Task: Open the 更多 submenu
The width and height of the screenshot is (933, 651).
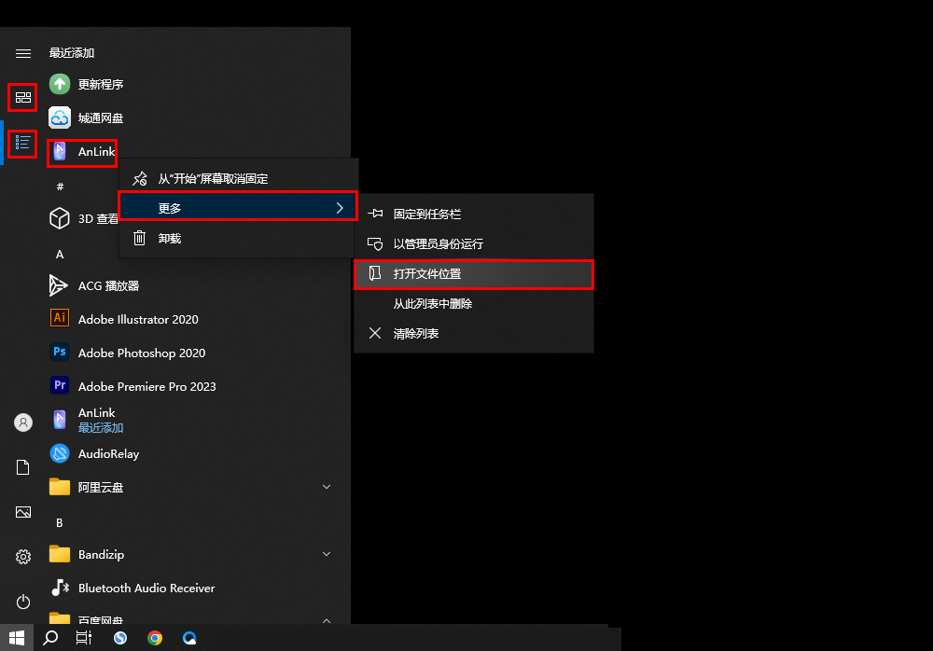Action: (x=238, y=207)
